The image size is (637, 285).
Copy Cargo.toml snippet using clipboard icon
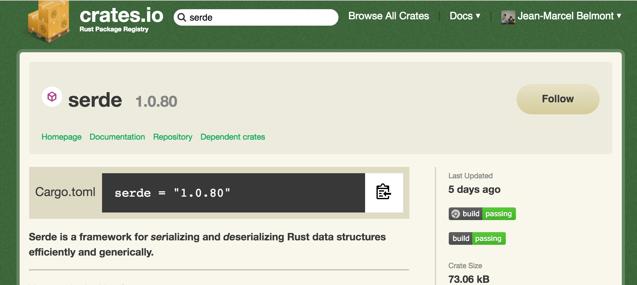[x=384, y=193]
